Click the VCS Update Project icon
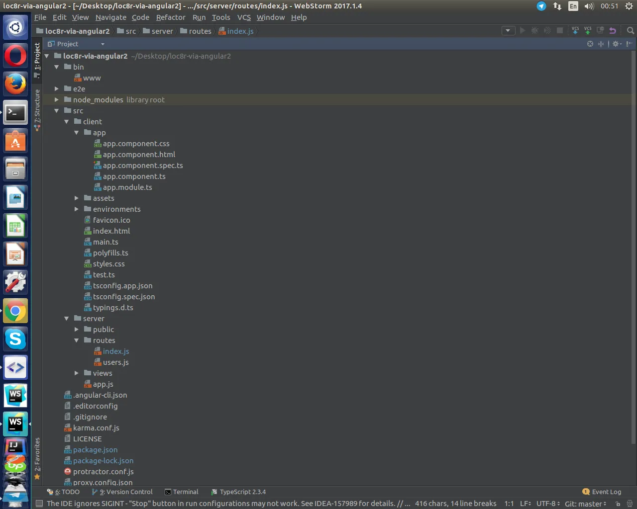This screenshot has width=637, height=509. [575, 30]
